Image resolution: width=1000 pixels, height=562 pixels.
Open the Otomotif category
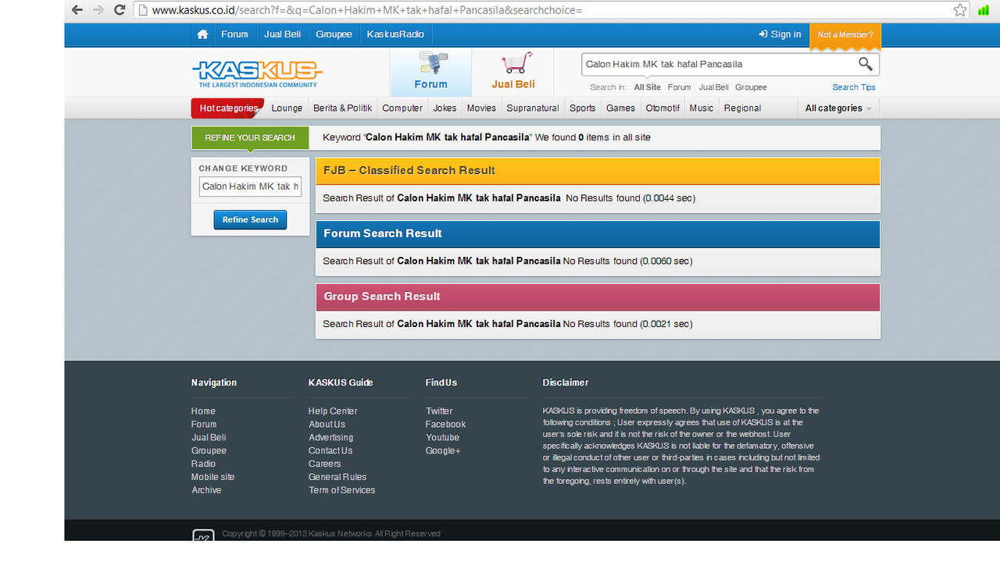662,108
